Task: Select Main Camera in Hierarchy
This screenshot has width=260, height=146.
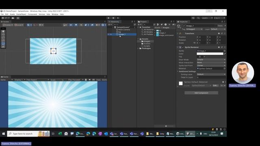Action: (124, 30)
